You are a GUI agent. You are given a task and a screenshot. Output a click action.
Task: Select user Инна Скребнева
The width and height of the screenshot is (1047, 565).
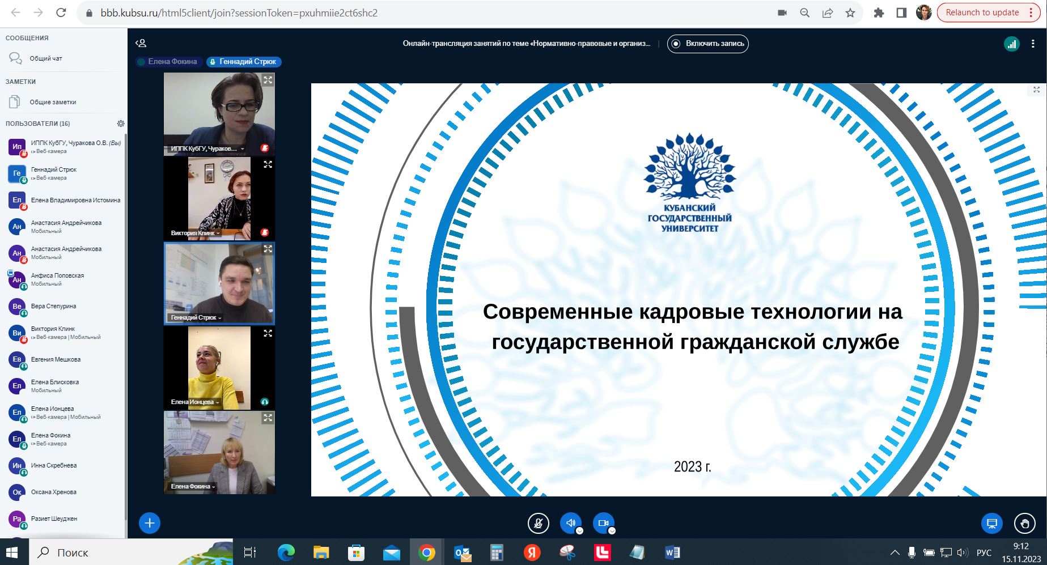click(x=63, y=465)
